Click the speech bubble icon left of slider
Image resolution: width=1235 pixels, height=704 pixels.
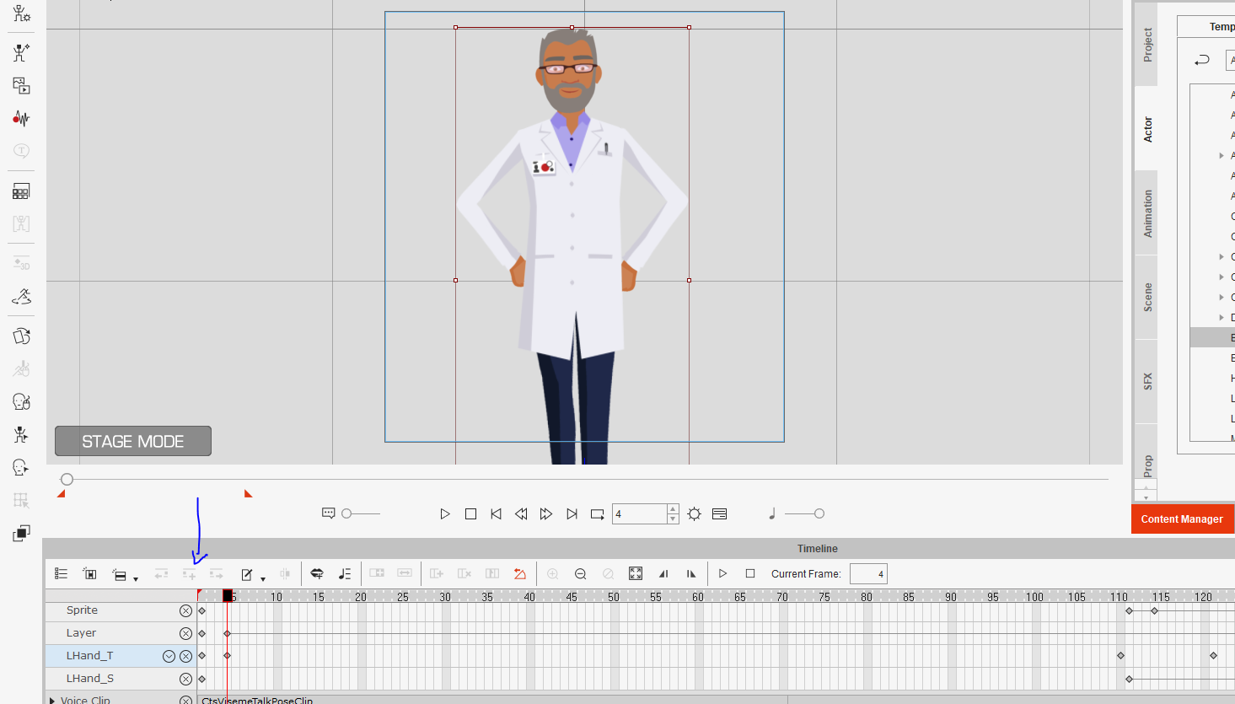pos(328,513)
